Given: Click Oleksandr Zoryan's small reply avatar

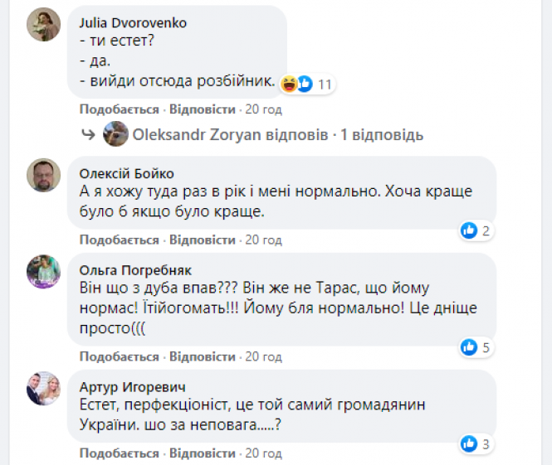Looking at the screenshot, I should click(115, 134).
